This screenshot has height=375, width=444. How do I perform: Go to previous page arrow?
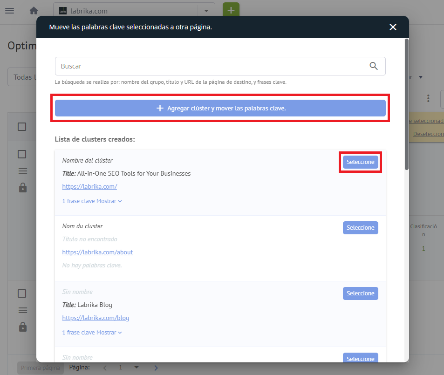[105, 368]
